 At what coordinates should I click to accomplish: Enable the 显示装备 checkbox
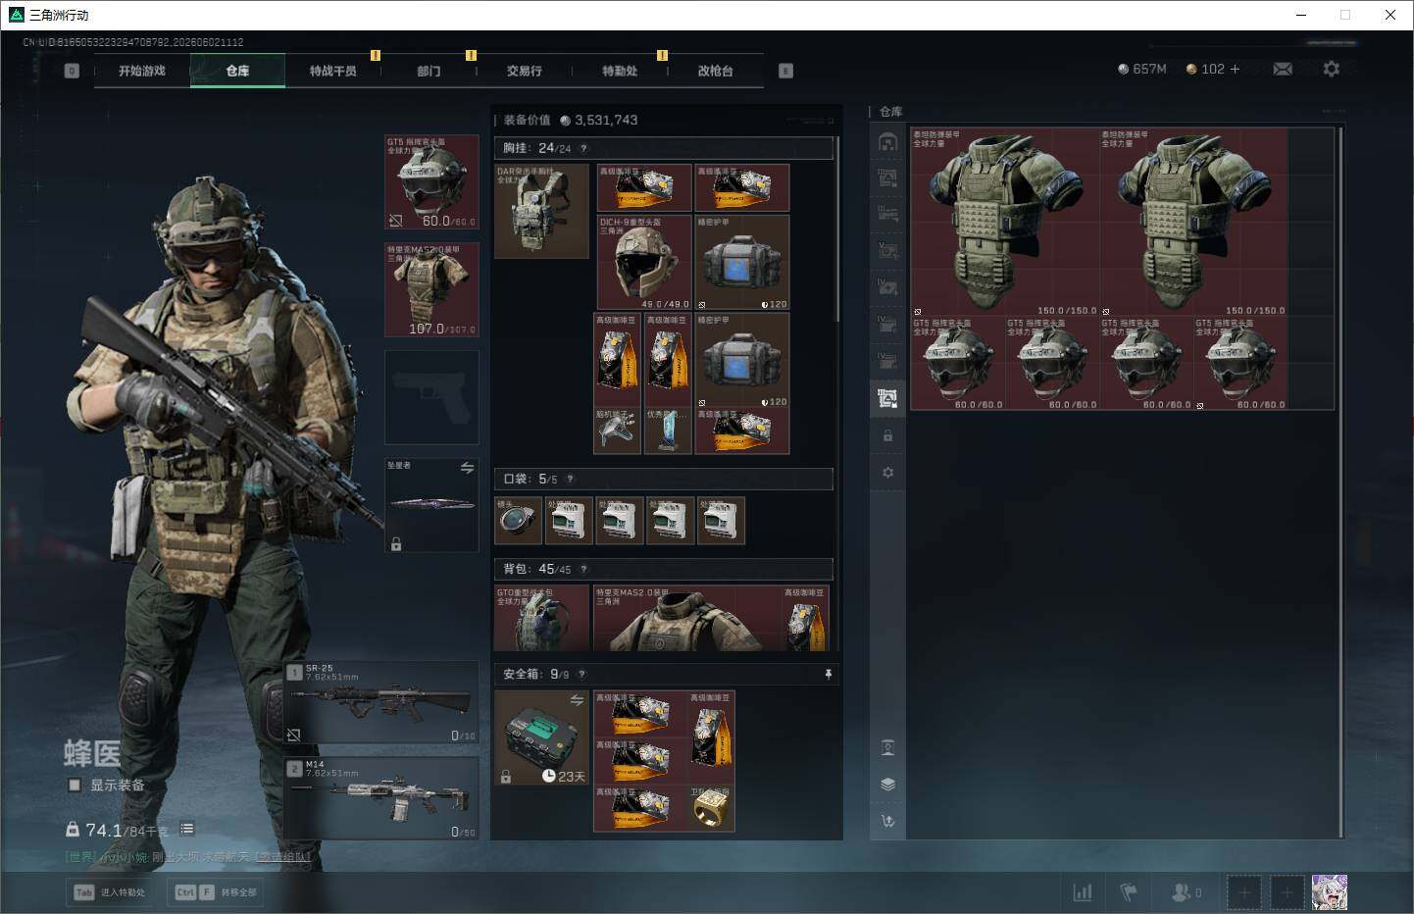tap(74, 785)
